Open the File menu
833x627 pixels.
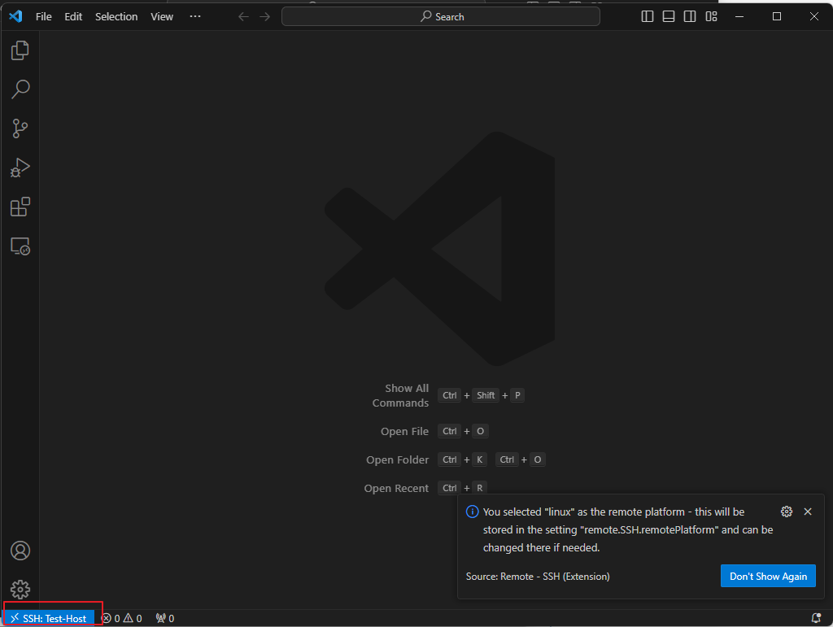44,16
